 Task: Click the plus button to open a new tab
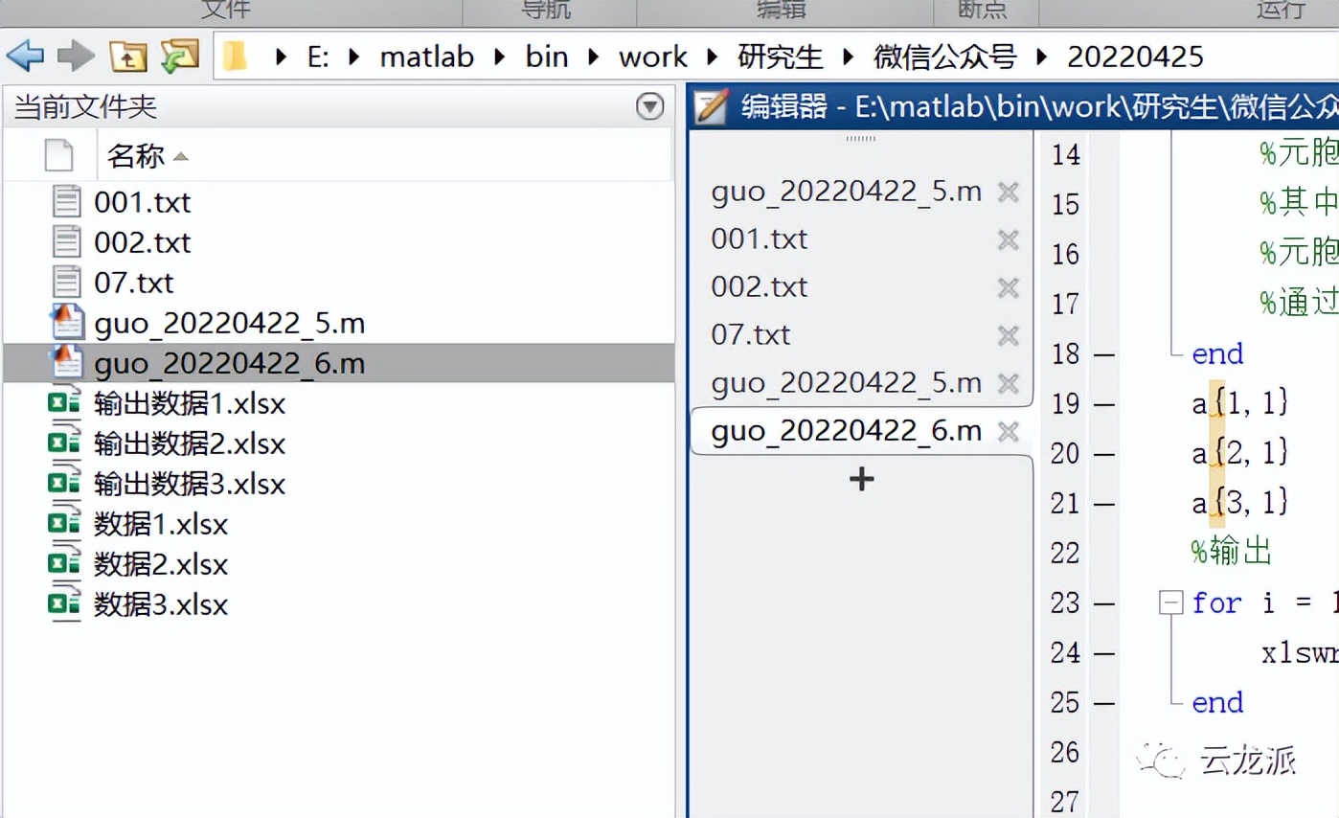[x=860, y=479]
